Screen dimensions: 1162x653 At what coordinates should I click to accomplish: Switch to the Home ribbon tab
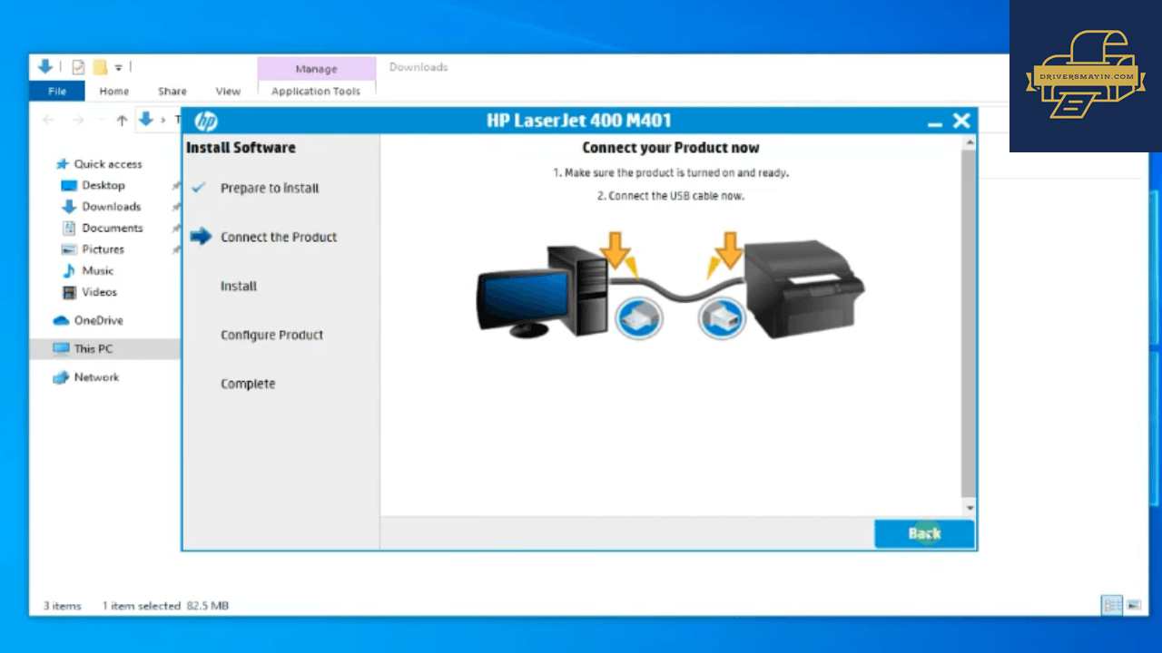click(114, 91)
